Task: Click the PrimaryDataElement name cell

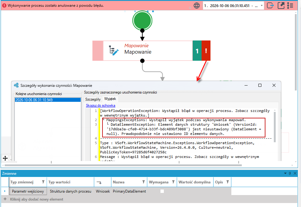Action: [x=129, y=191]
